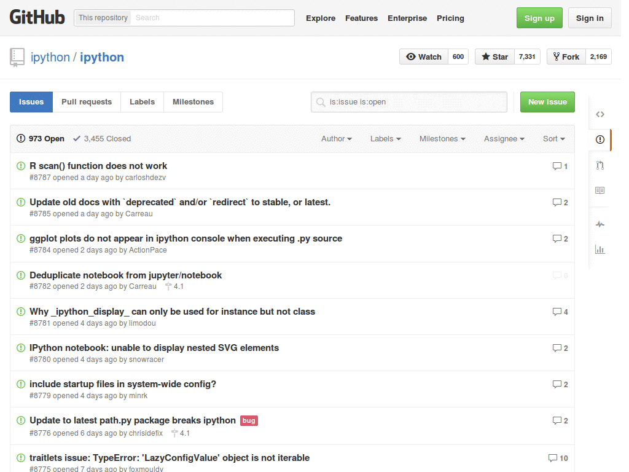
Task: View the 2,169 forks count
Action: tap(598, 57)
